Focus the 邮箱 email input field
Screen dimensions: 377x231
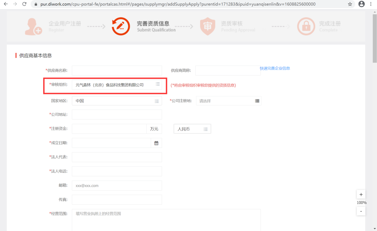pos(117,186)
